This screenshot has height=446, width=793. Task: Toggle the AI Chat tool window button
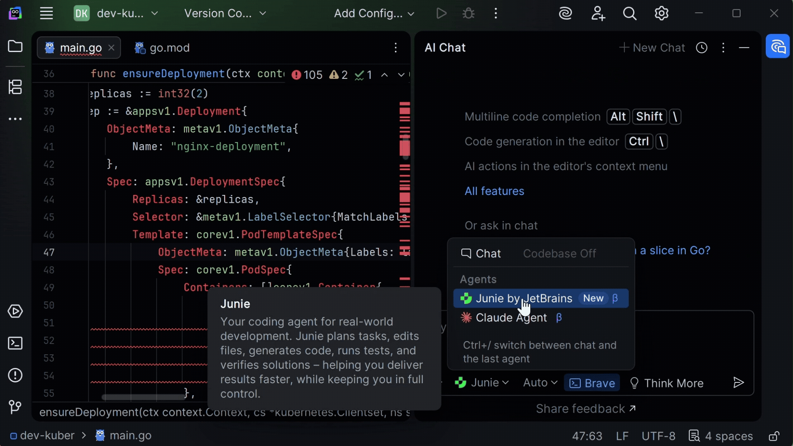point(777,46)
